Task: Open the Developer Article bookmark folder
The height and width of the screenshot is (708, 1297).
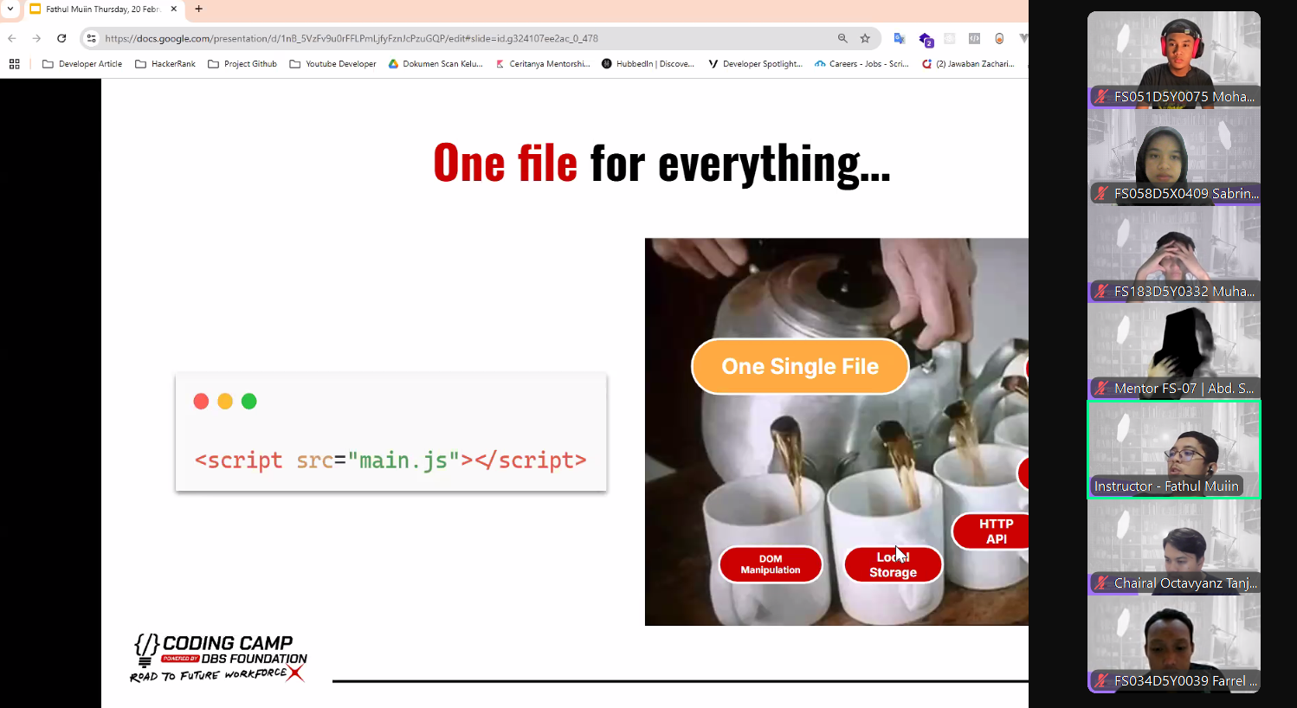Action: 82,64
